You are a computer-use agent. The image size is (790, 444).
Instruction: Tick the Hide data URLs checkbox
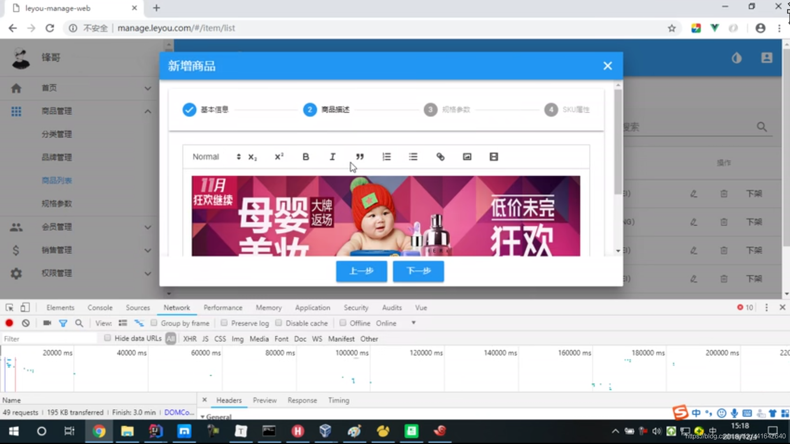pos(107,338)
